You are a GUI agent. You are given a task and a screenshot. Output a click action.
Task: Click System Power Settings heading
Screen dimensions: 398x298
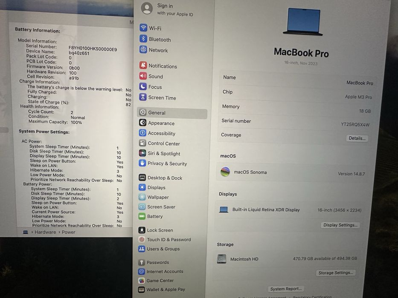point(44,132)
